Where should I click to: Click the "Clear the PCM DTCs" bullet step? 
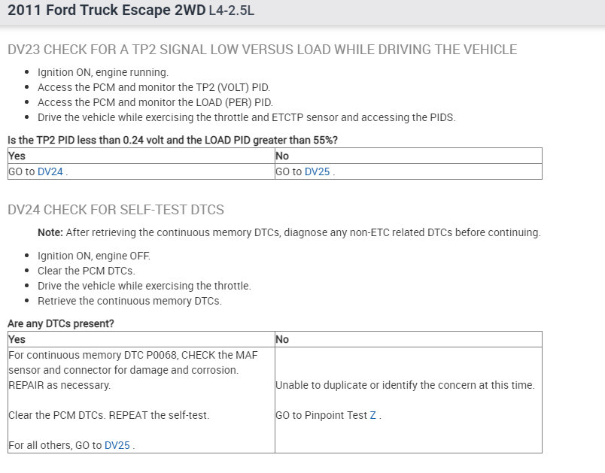coord(86,271)
